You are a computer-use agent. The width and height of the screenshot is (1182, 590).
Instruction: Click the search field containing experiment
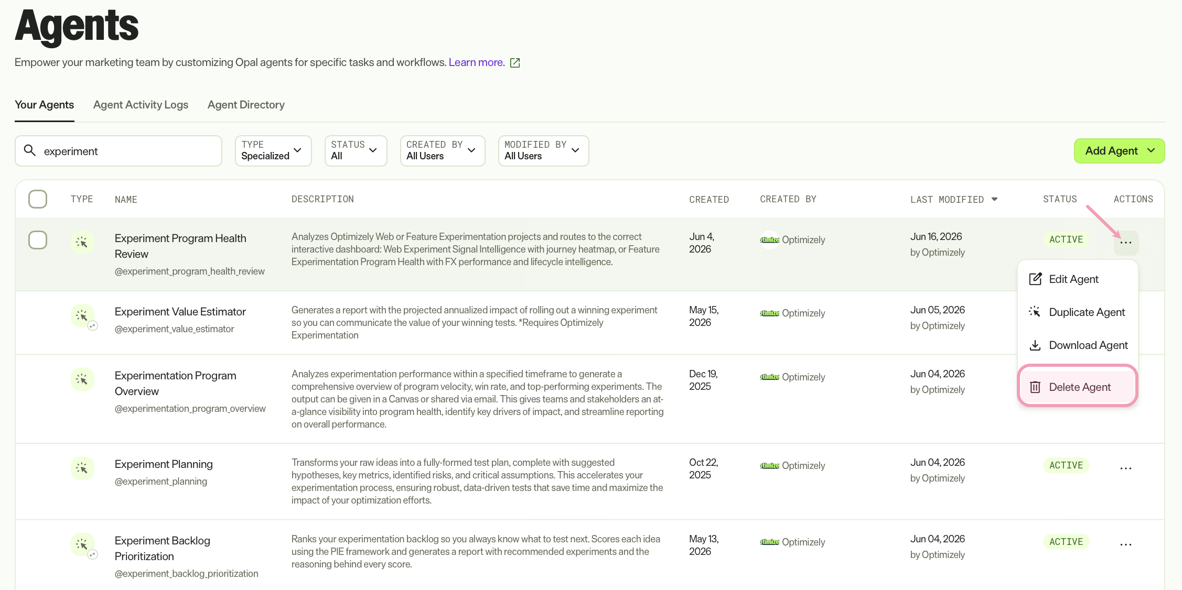coord(119,151)
